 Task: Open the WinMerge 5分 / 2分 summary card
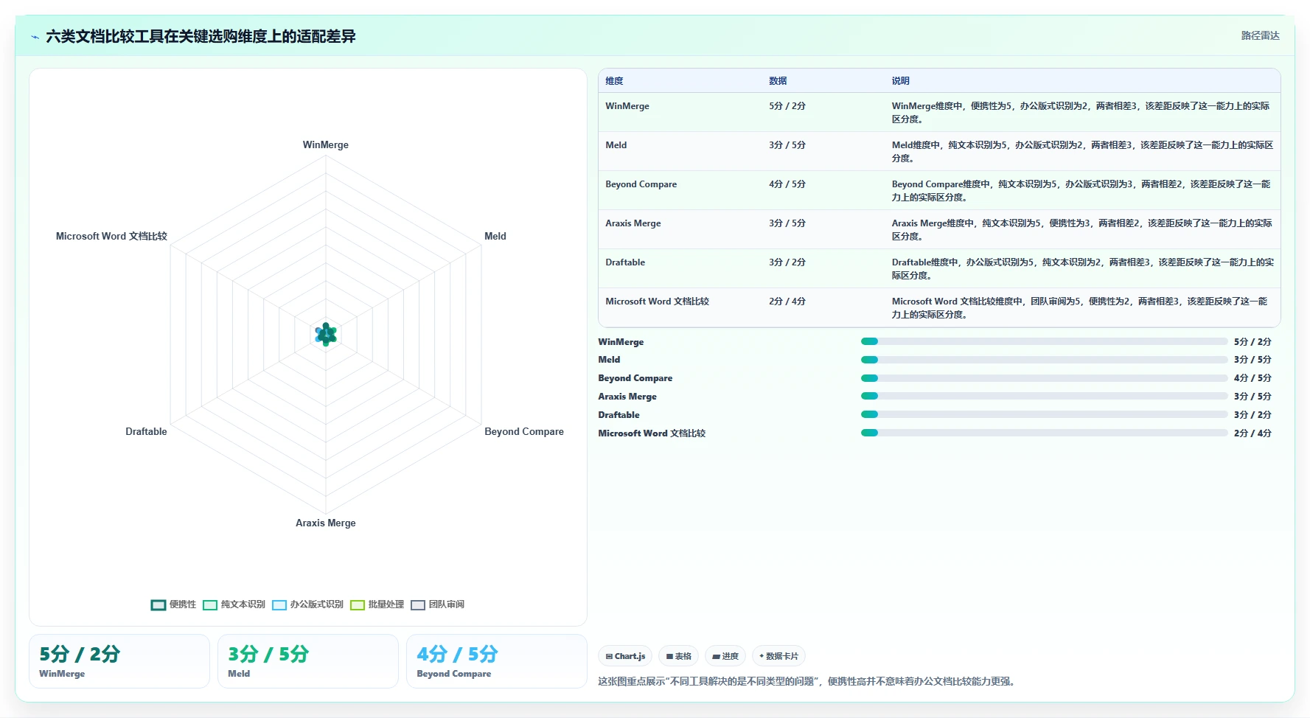tap(119, 661)
